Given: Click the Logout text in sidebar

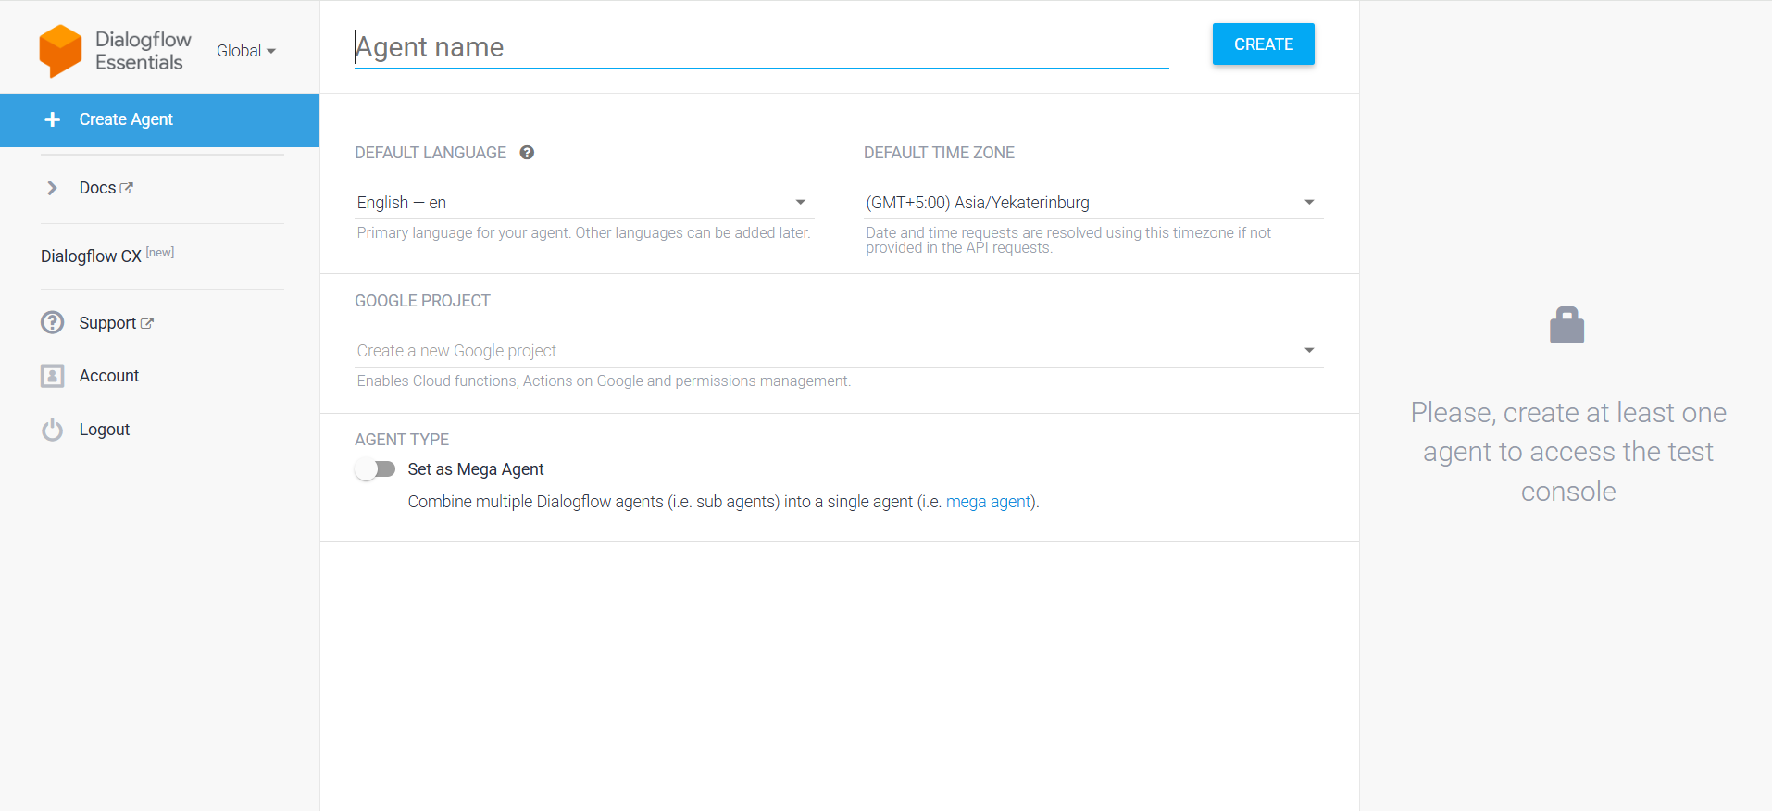Looking at the screenshot, I should click(x=105, y=430).
